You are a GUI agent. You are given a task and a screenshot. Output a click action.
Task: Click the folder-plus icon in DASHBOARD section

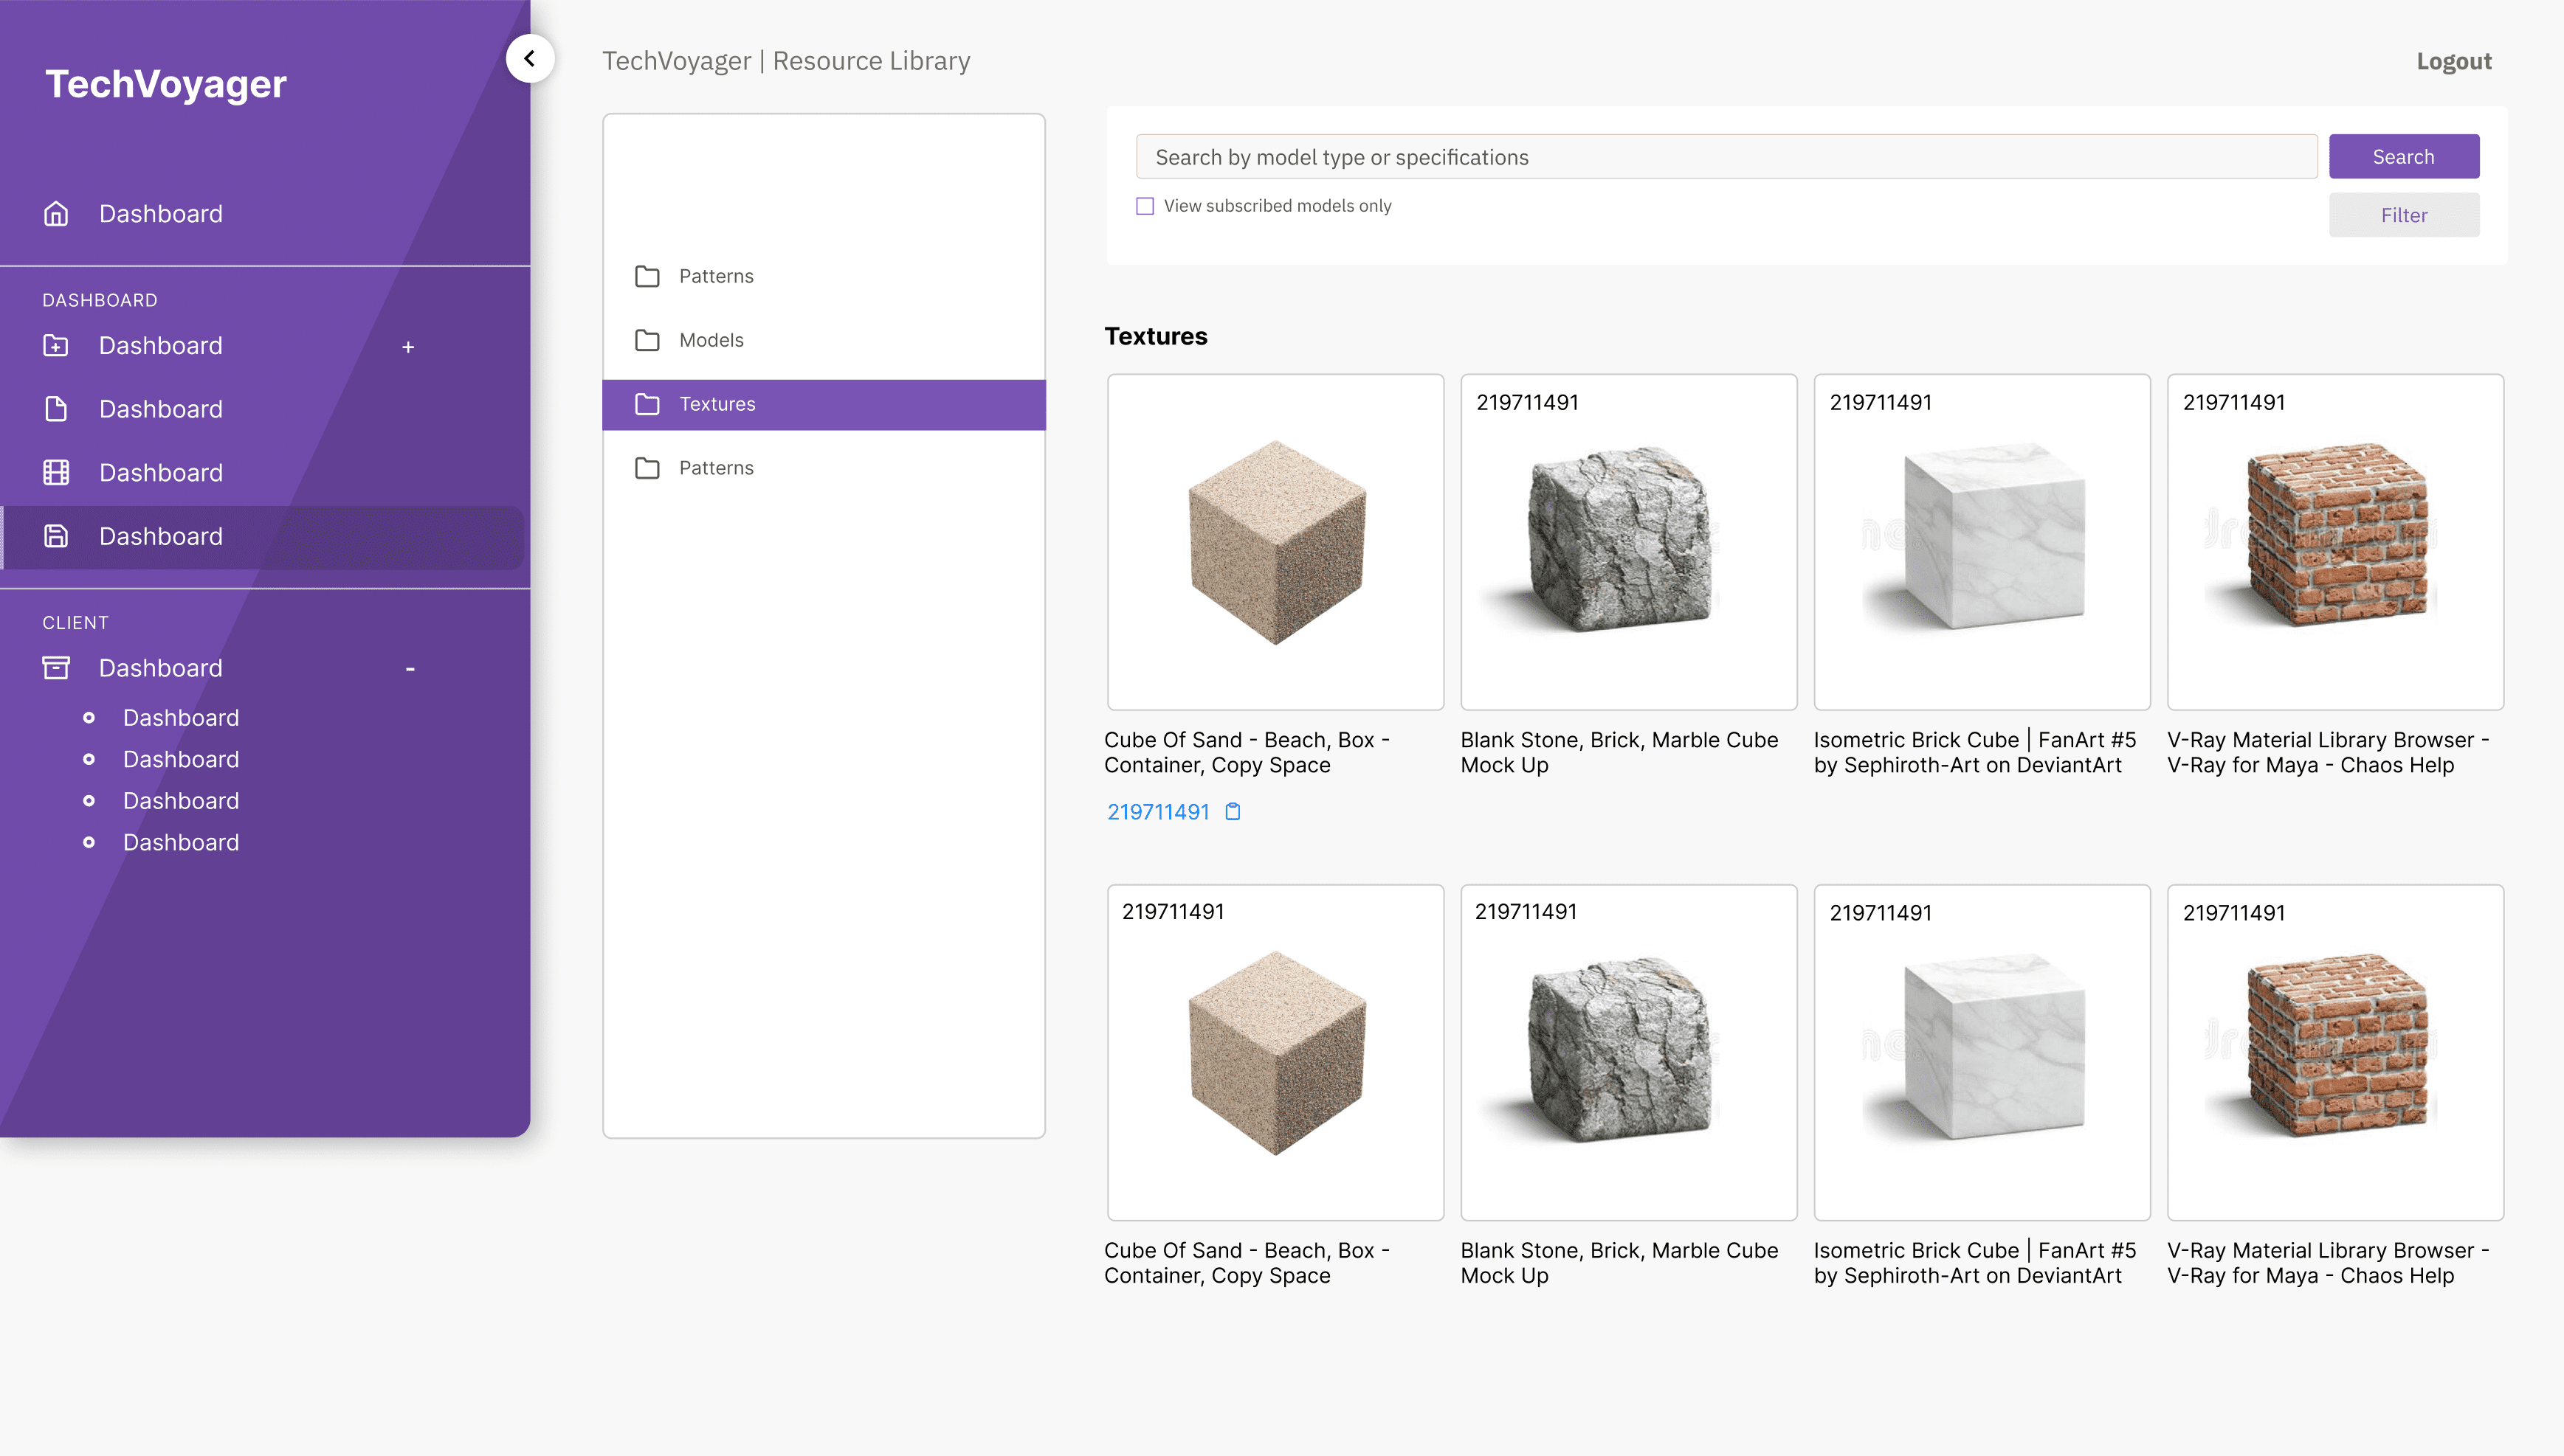click(56, 346)
